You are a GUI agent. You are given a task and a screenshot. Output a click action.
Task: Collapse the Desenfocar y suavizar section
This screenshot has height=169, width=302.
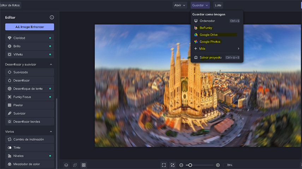(x=51, y=64)
